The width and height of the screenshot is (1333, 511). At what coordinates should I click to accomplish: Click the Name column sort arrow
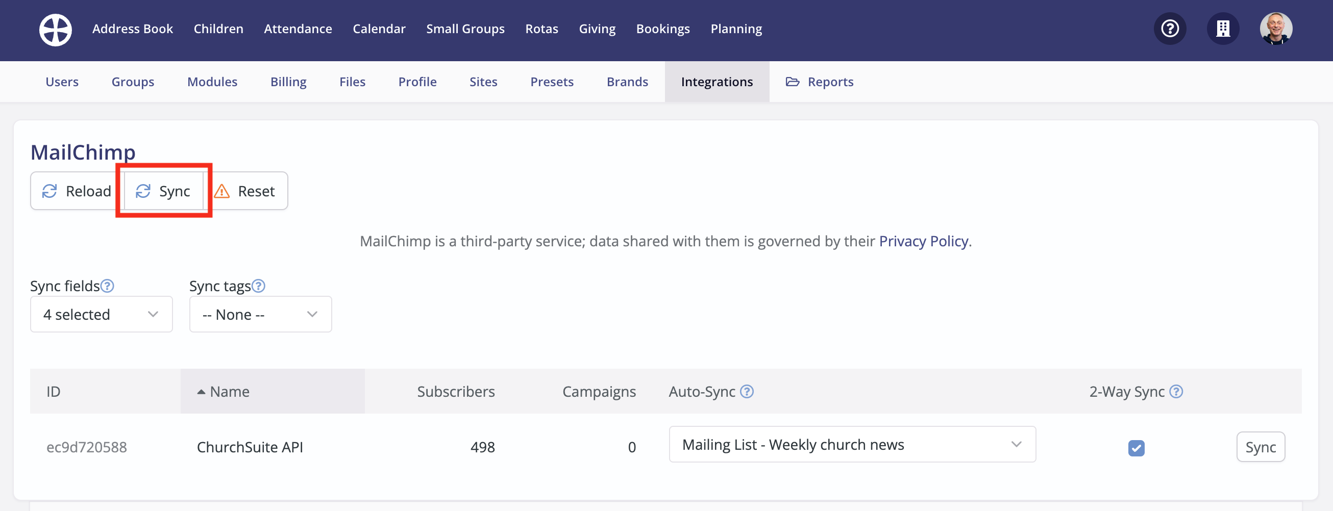[x=201, y=392]
